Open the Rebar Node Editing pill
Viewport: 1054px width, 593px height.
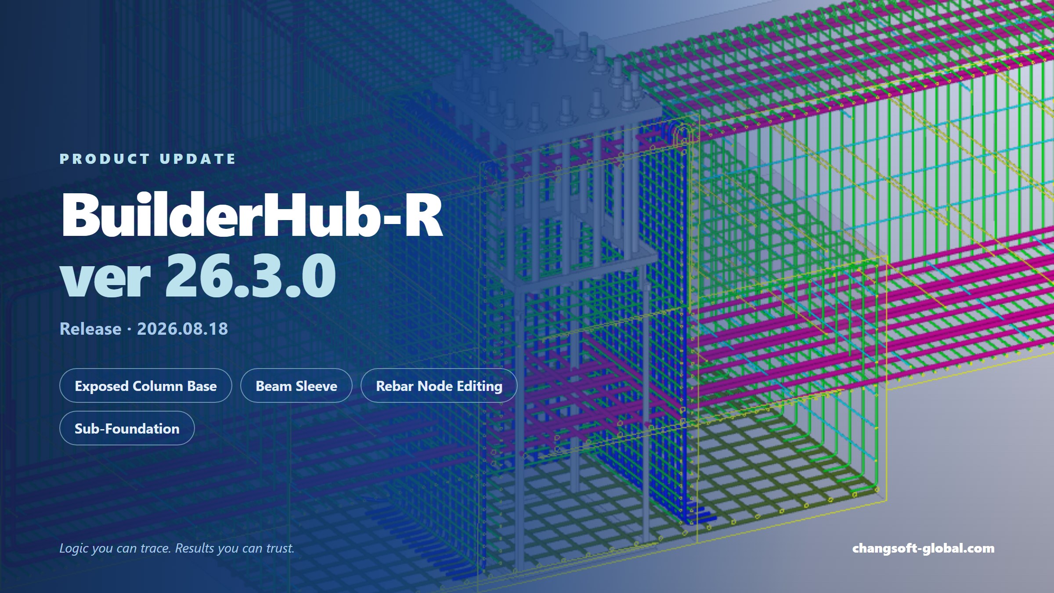439,385
